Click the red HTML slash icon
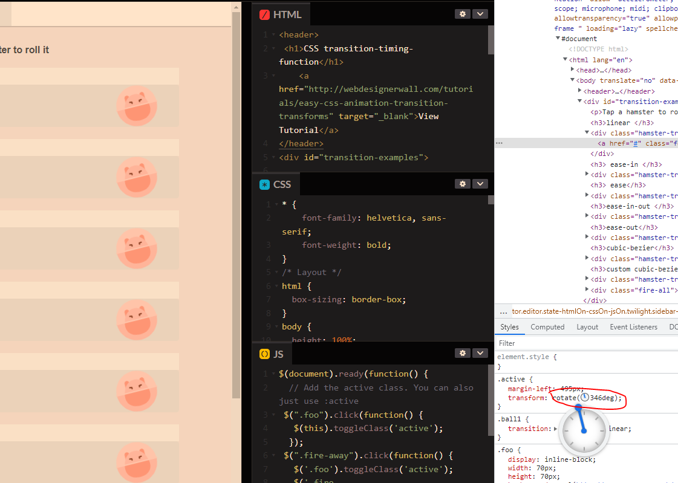Viewport: 678px width, 483px height. click(264, 15)
